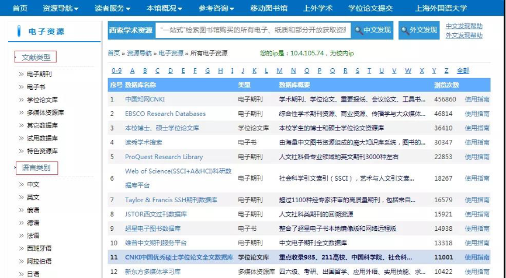
Task: Open the 中国知网CNKI database link
Action: pyautogui.click(x=145, y=99)
